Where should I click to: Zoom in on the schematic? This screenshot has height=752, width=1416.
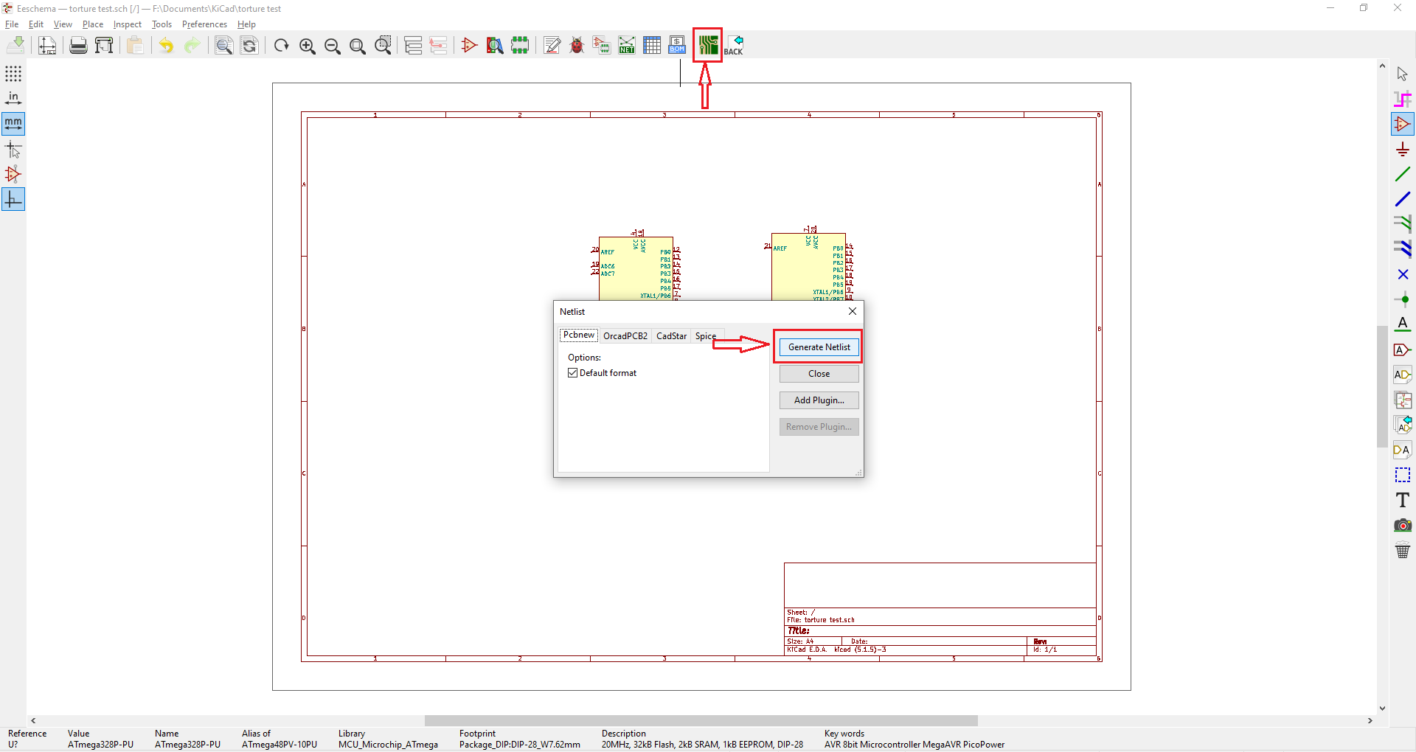(307, 46)
